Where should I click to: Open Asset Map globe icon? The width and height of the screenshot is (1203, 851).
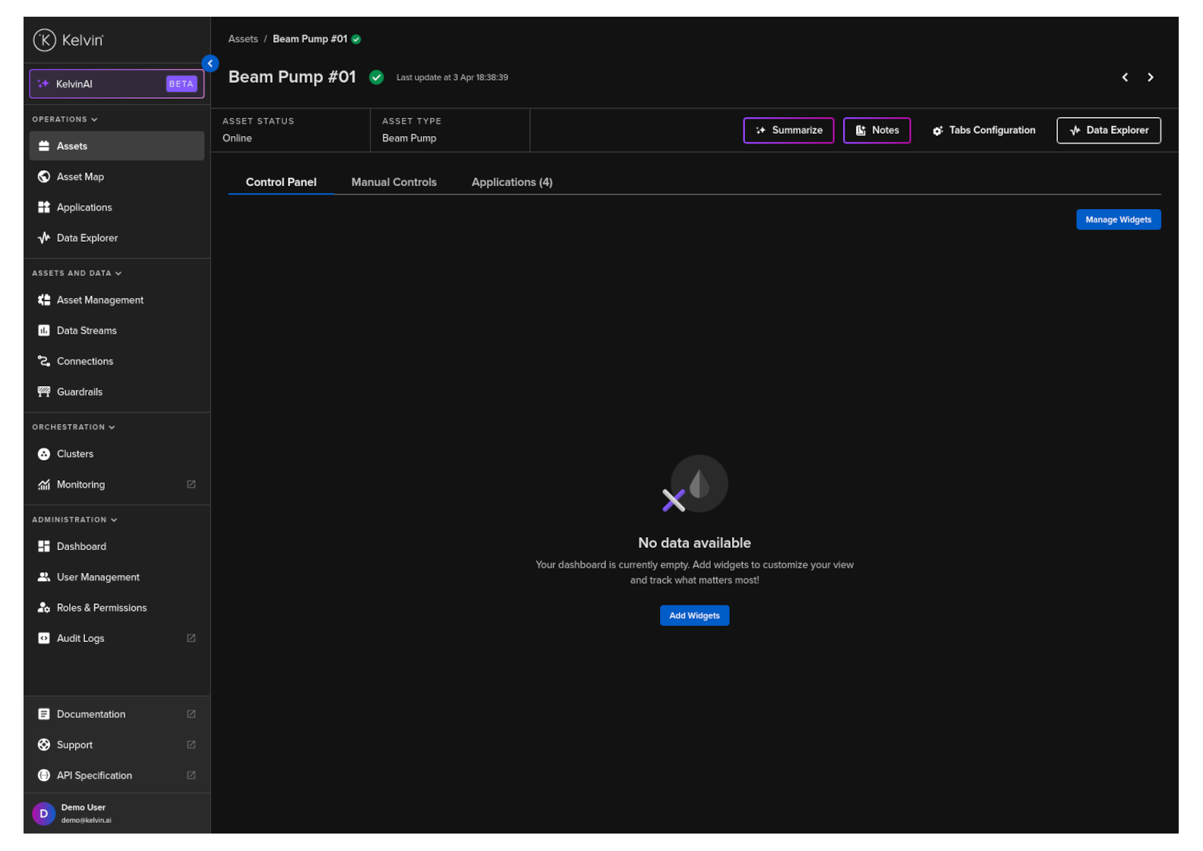44,176
